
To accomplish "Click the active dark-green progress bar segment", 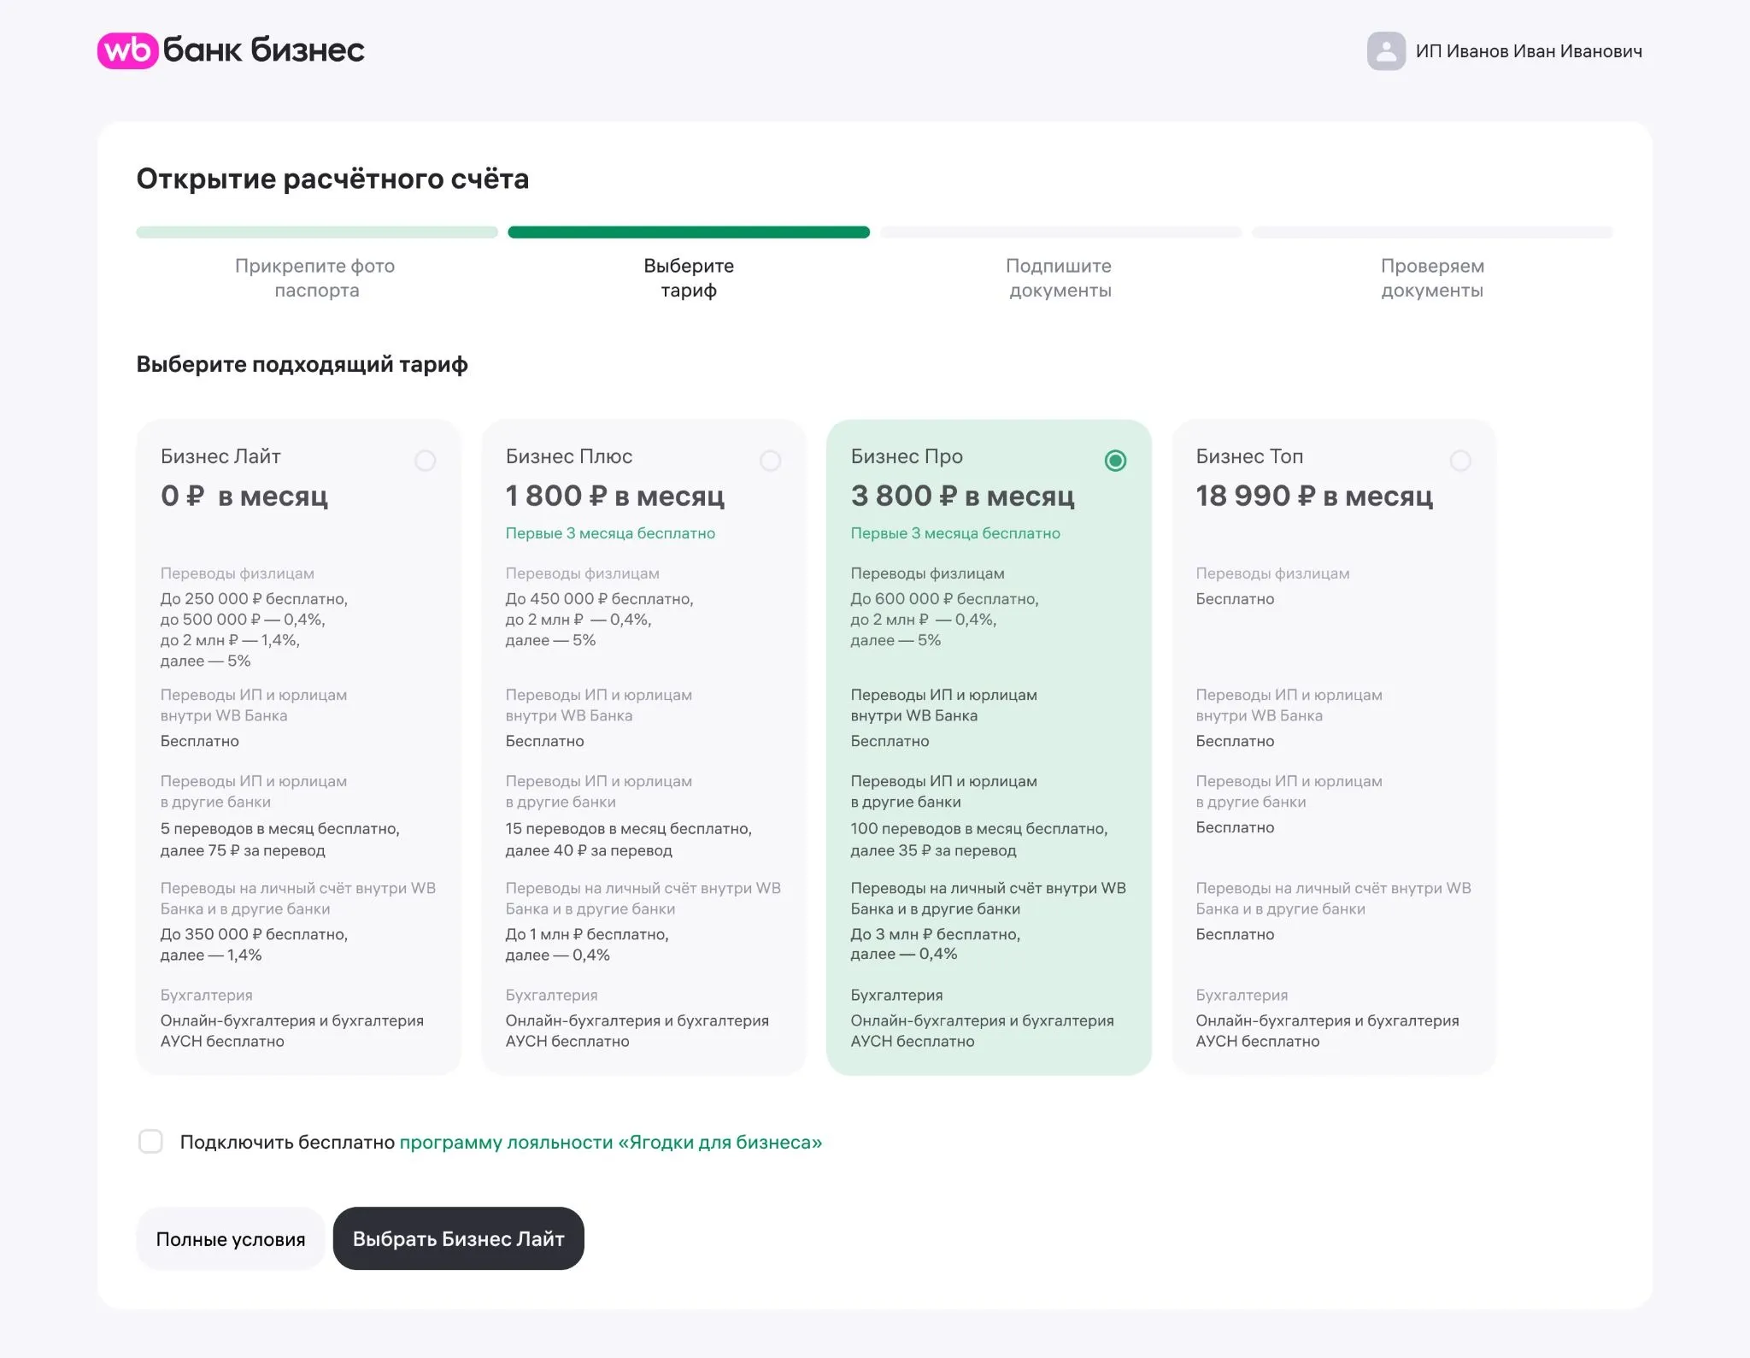I will (689, 232).
